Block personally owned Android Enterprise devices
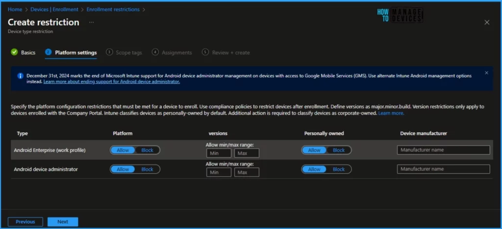The height and width of the screenshot is (229, 502). (339, 150)
